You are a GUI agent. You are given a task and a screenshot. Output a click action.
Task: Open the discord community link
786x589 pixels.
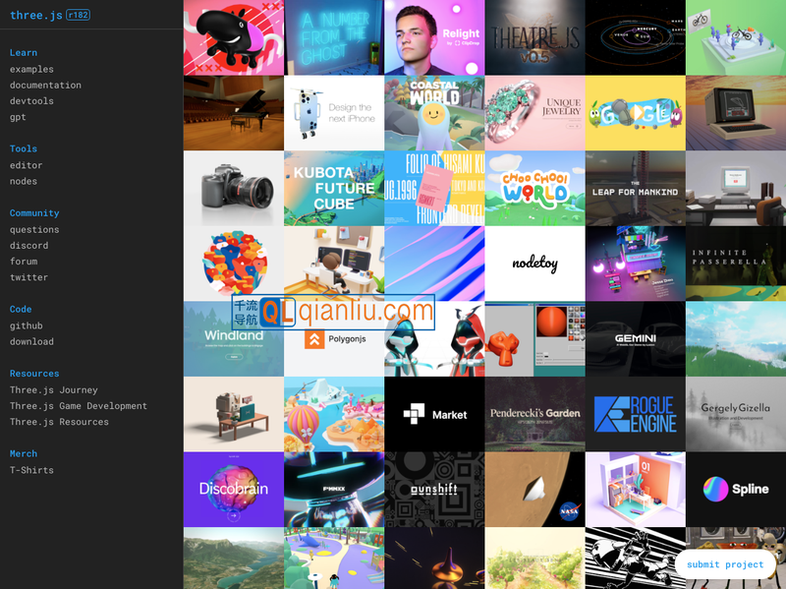pyautogui.click(x=28, y=246)
